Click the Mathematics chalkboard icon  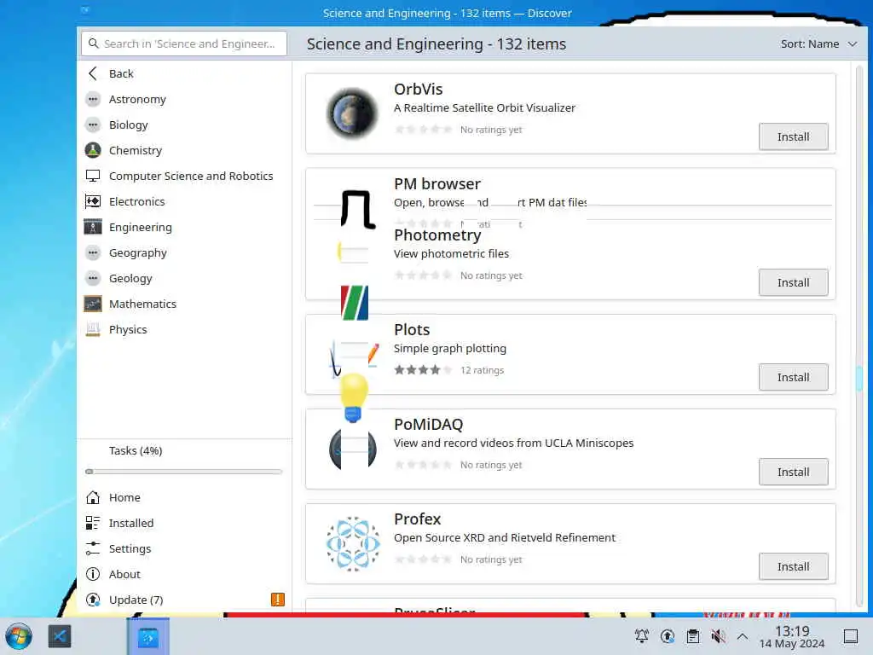pyautogui.click(x=93, y=304)
